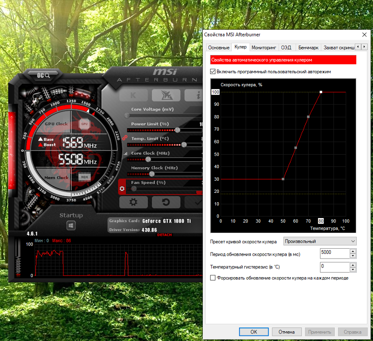Click the signal bars icon beside Core Clock
The height and width of the screenshot is (341, 373).
point(125,154)
